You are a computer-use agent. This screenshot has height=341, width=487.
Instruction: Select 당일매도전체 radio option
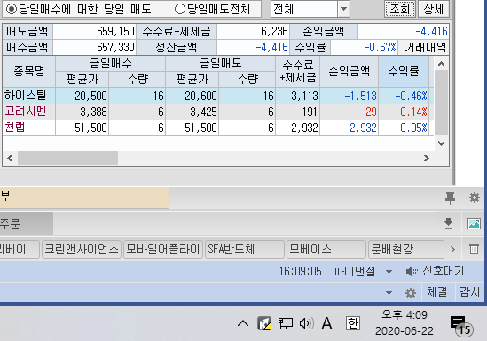(x=180, y=9)
